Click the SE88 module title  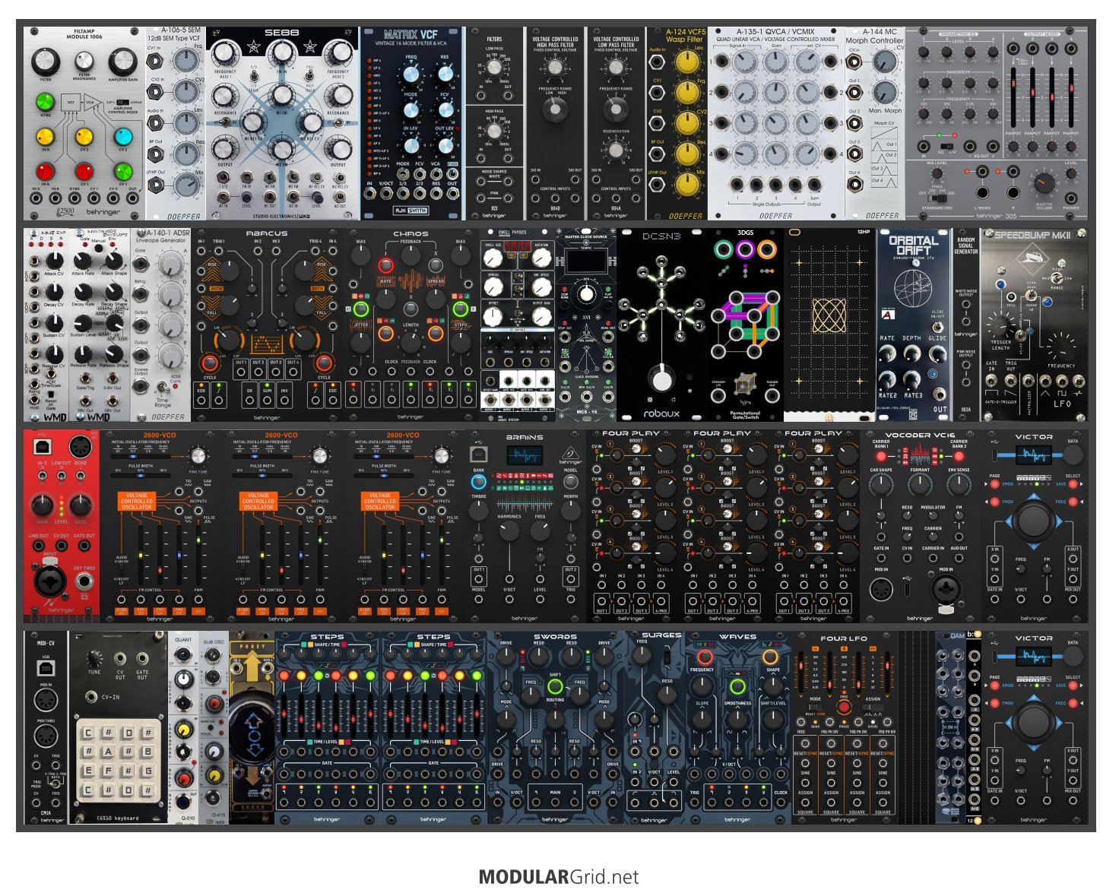pyautogui.click(x=282, y=34)
